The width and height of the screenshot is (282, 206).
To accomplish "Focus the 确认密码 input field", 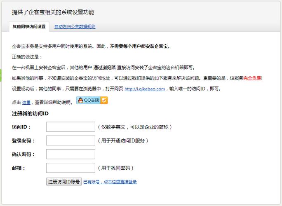I will [70, 154].
